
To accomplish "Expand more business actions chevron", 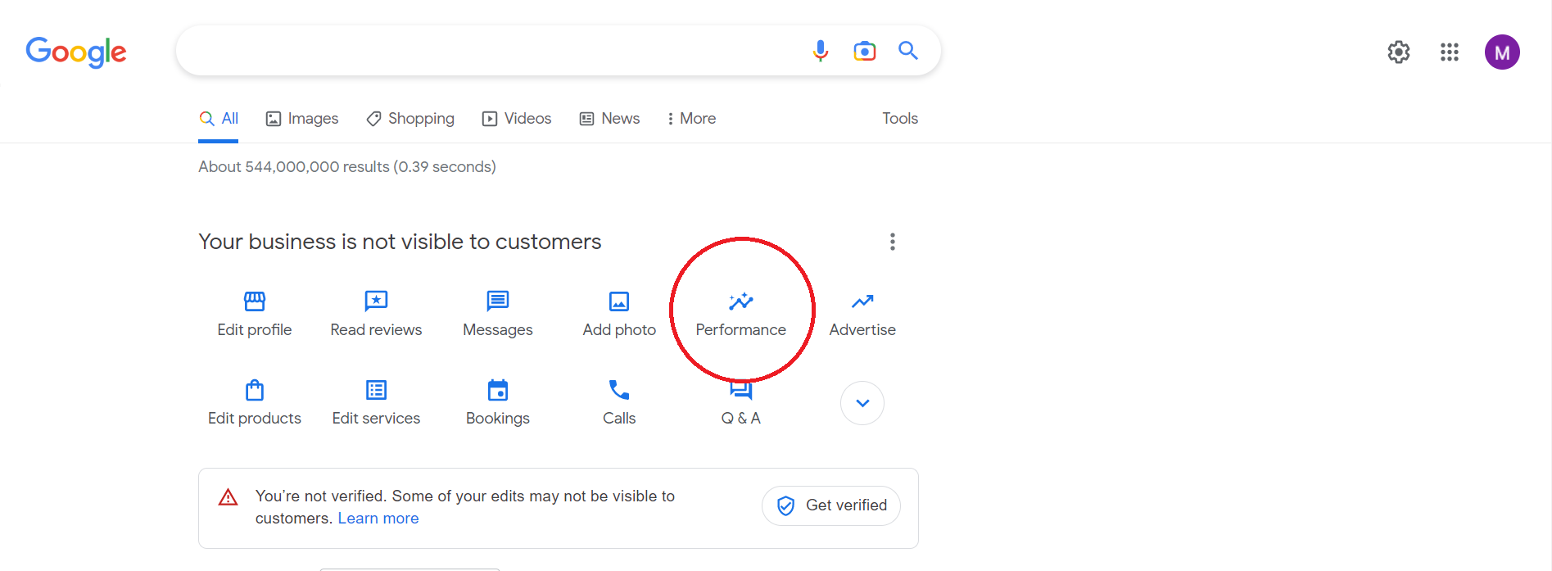I will 862,403.
